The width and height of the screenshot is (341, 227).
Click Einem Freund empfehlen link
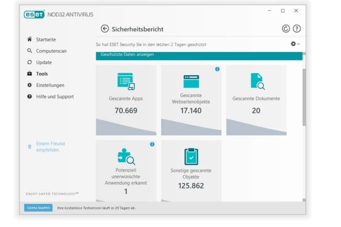[51, 146]
